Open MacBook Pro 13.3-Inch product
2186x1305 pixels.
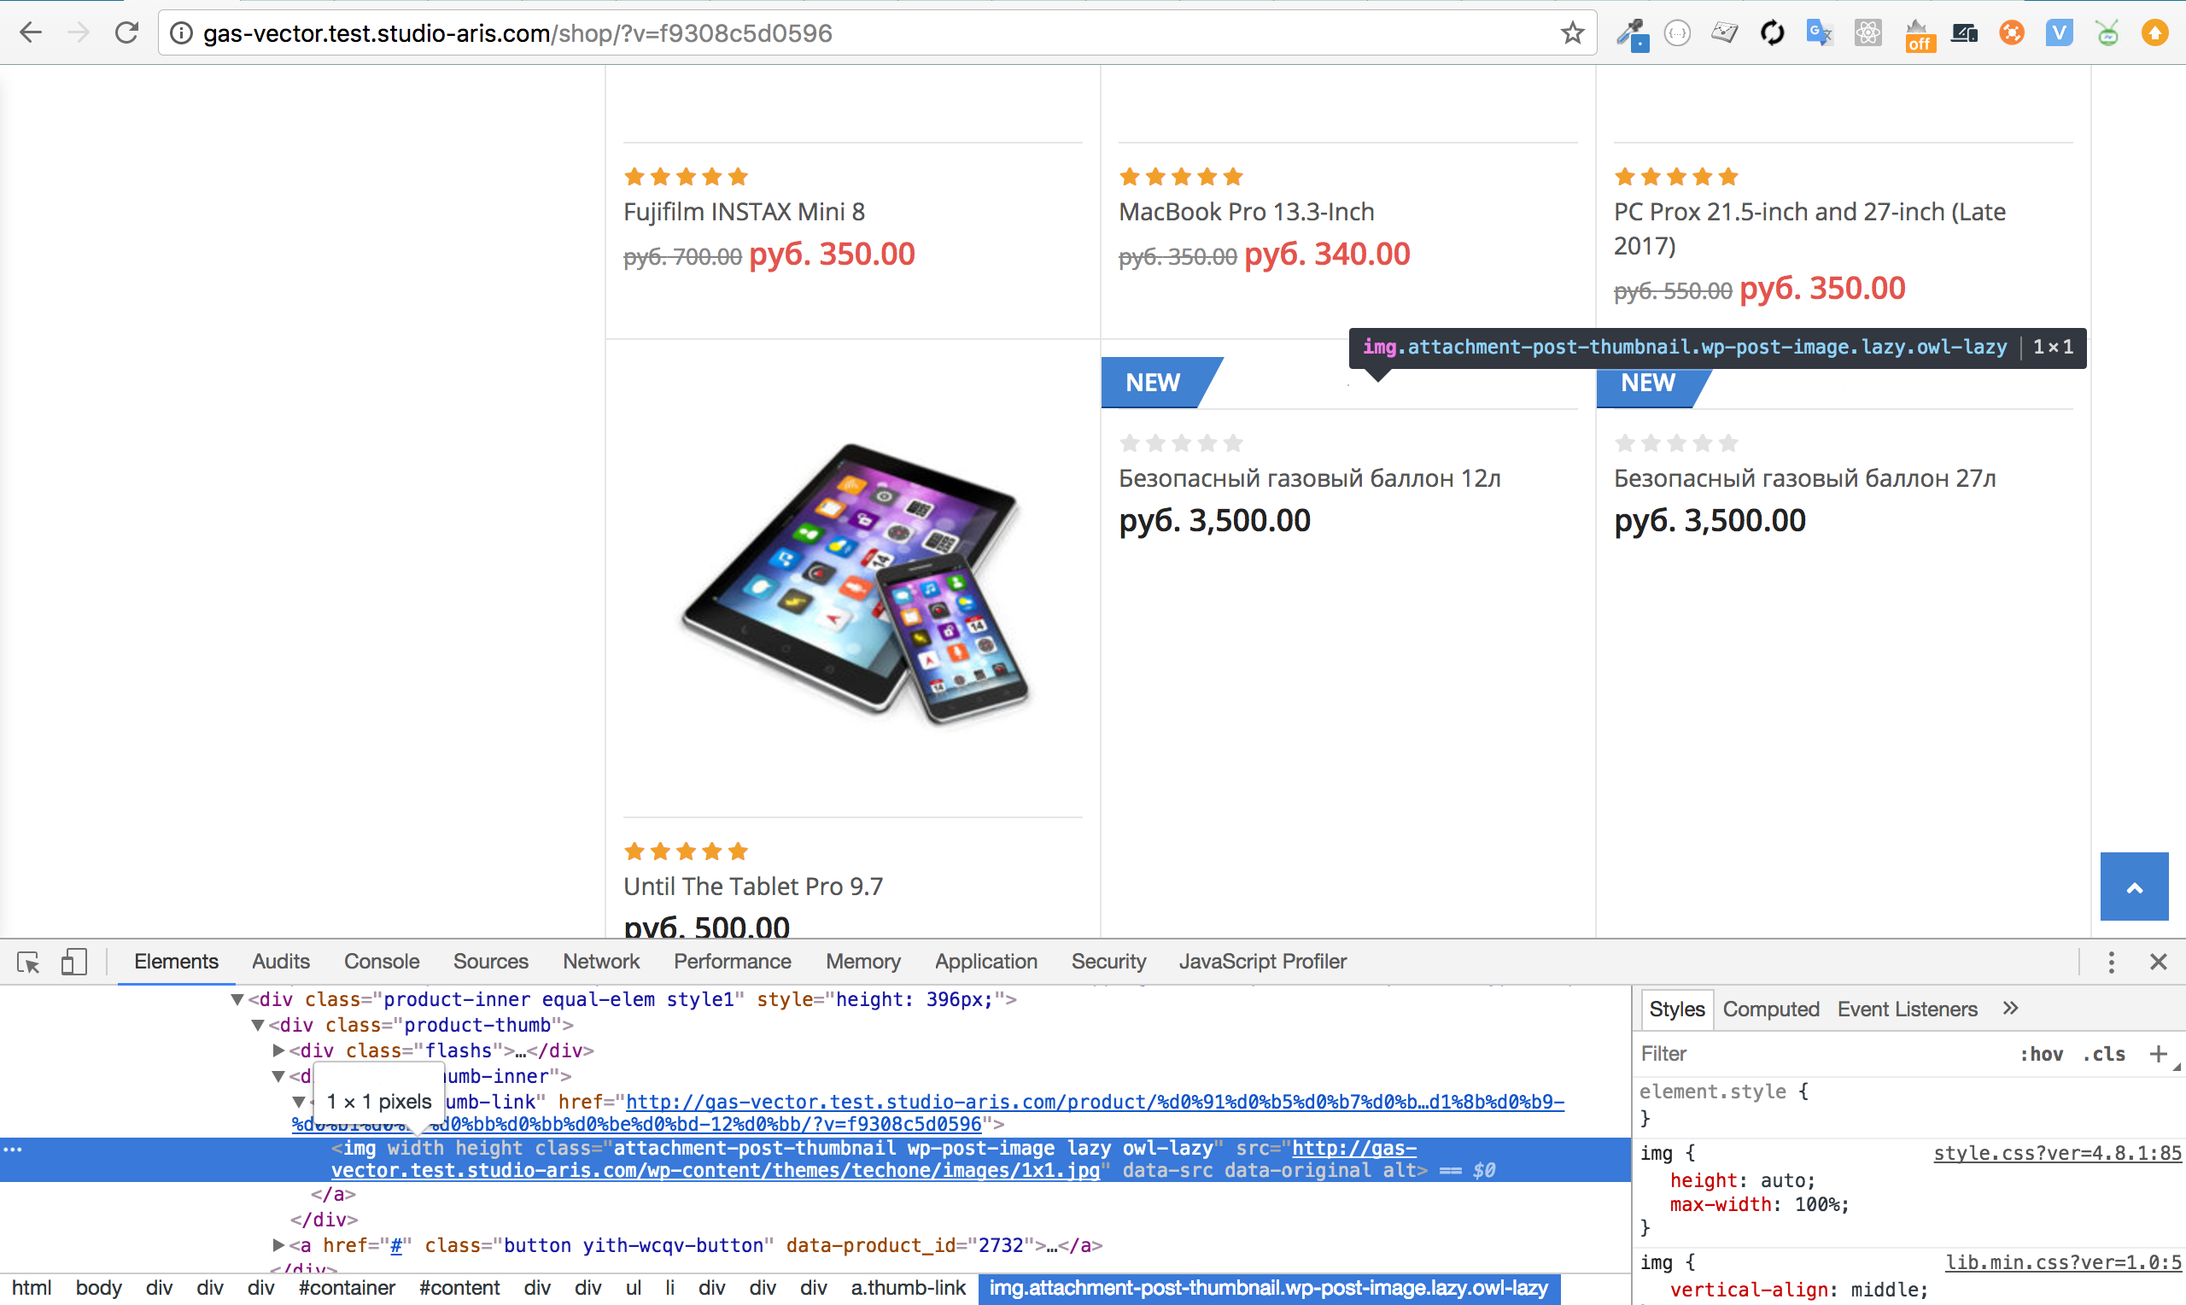1247,212
